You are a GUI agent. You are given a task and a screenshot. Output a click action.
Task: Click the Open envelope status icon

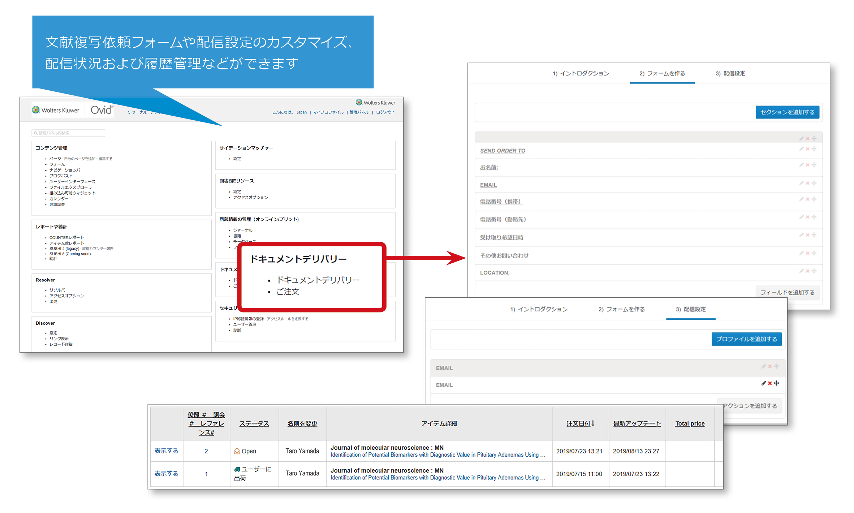pos(237,451)
